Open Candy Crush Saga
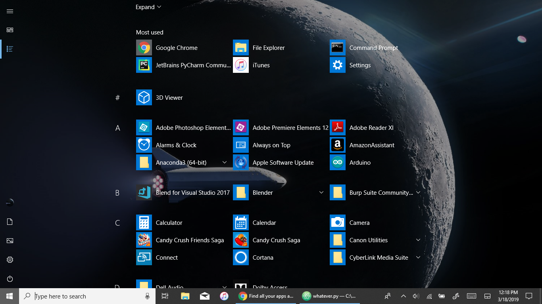The width and height of the screenshot is (542, 304). pyautogui.click(x=280, y=240)
